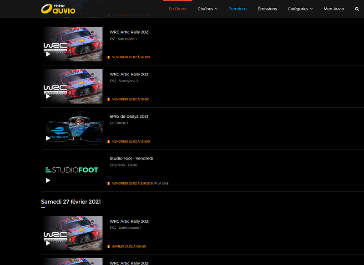Click airtime 'VENDREDI 26.02 À 14H00' under ES1
This screenshot has width=364, height=265.
click(131, 57)
